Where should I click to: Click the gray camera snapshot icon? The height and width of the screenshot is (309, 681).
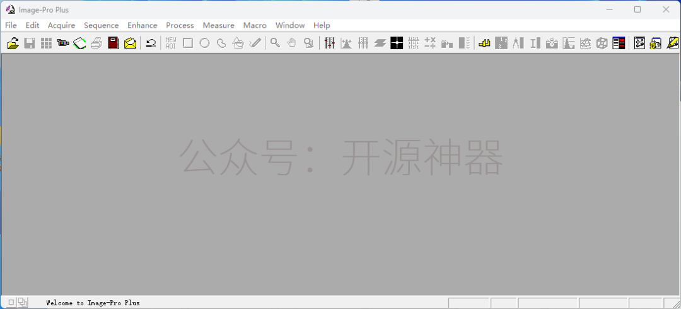point(552,43)
